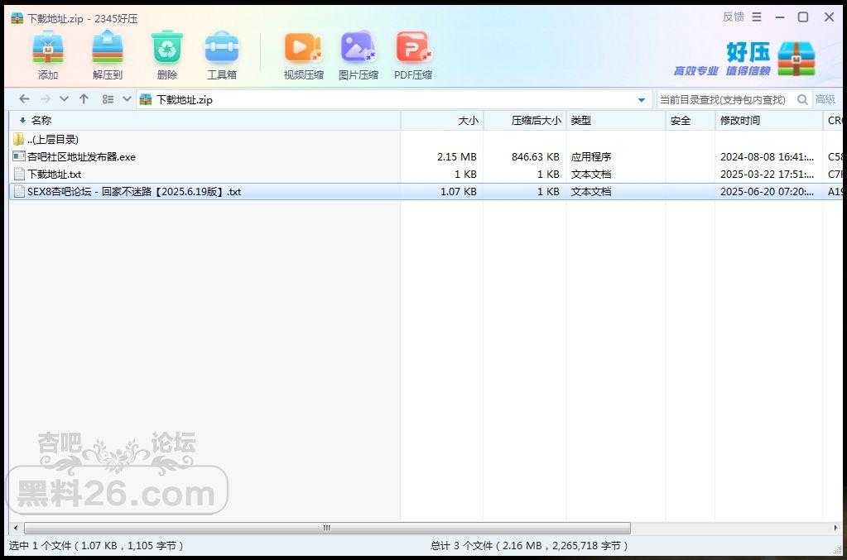Click the 删除 (Delete) recycle bin icon
The height and width of the screenshot is (560, 847).
tap(166, 49)
